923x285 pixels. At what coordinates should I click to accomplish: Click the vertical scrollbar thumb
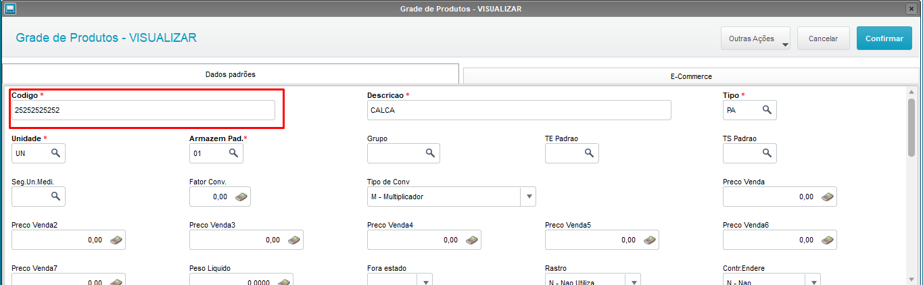tap(912, 127)
